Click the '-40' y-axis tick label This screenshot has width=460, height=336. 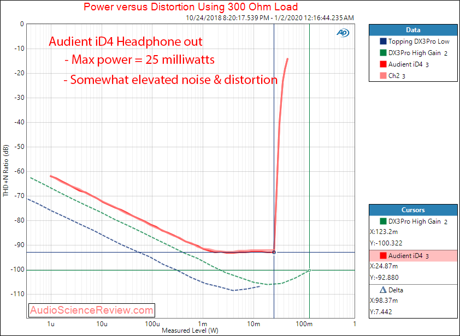[x=19, y=122]
